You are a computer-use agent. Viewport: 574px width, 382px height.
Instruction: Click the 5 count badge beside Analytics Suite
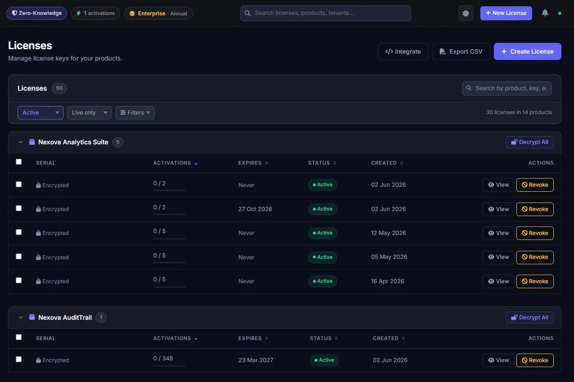click(118, 142)
